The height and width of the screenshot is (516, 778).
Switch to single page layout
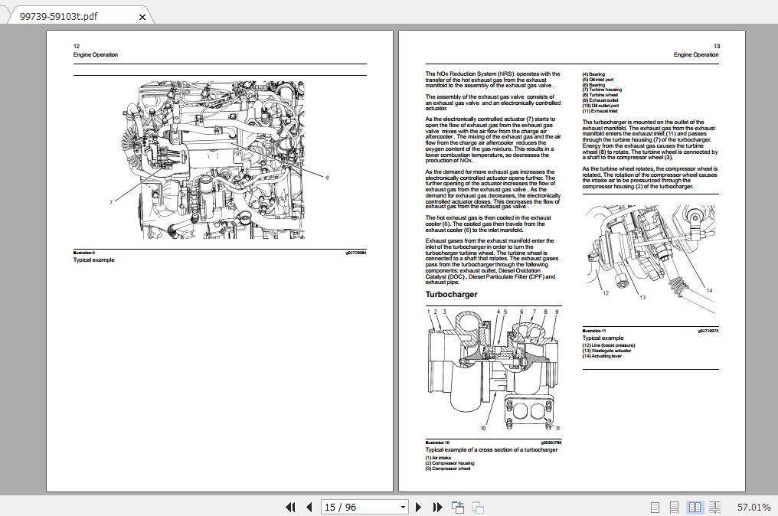655,507
